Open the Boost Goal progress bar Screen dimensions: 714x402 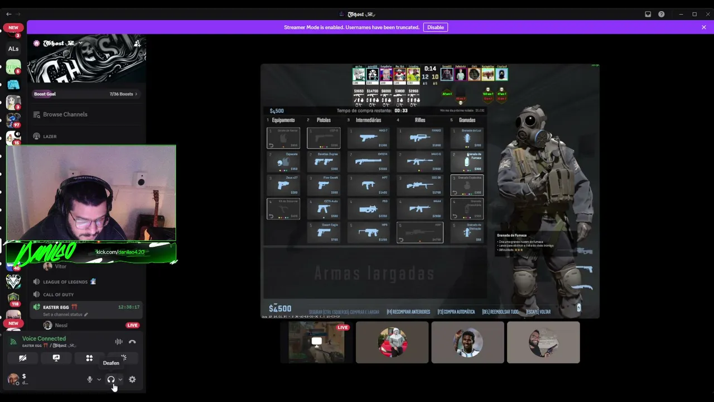tap(86, 94)
